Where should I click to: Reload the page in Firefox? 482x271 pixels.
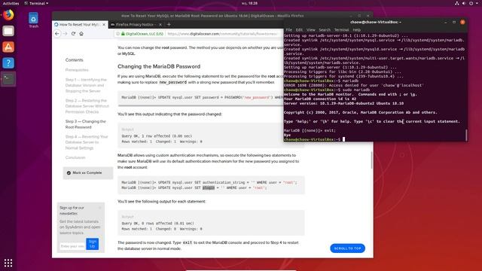point(73,33)
